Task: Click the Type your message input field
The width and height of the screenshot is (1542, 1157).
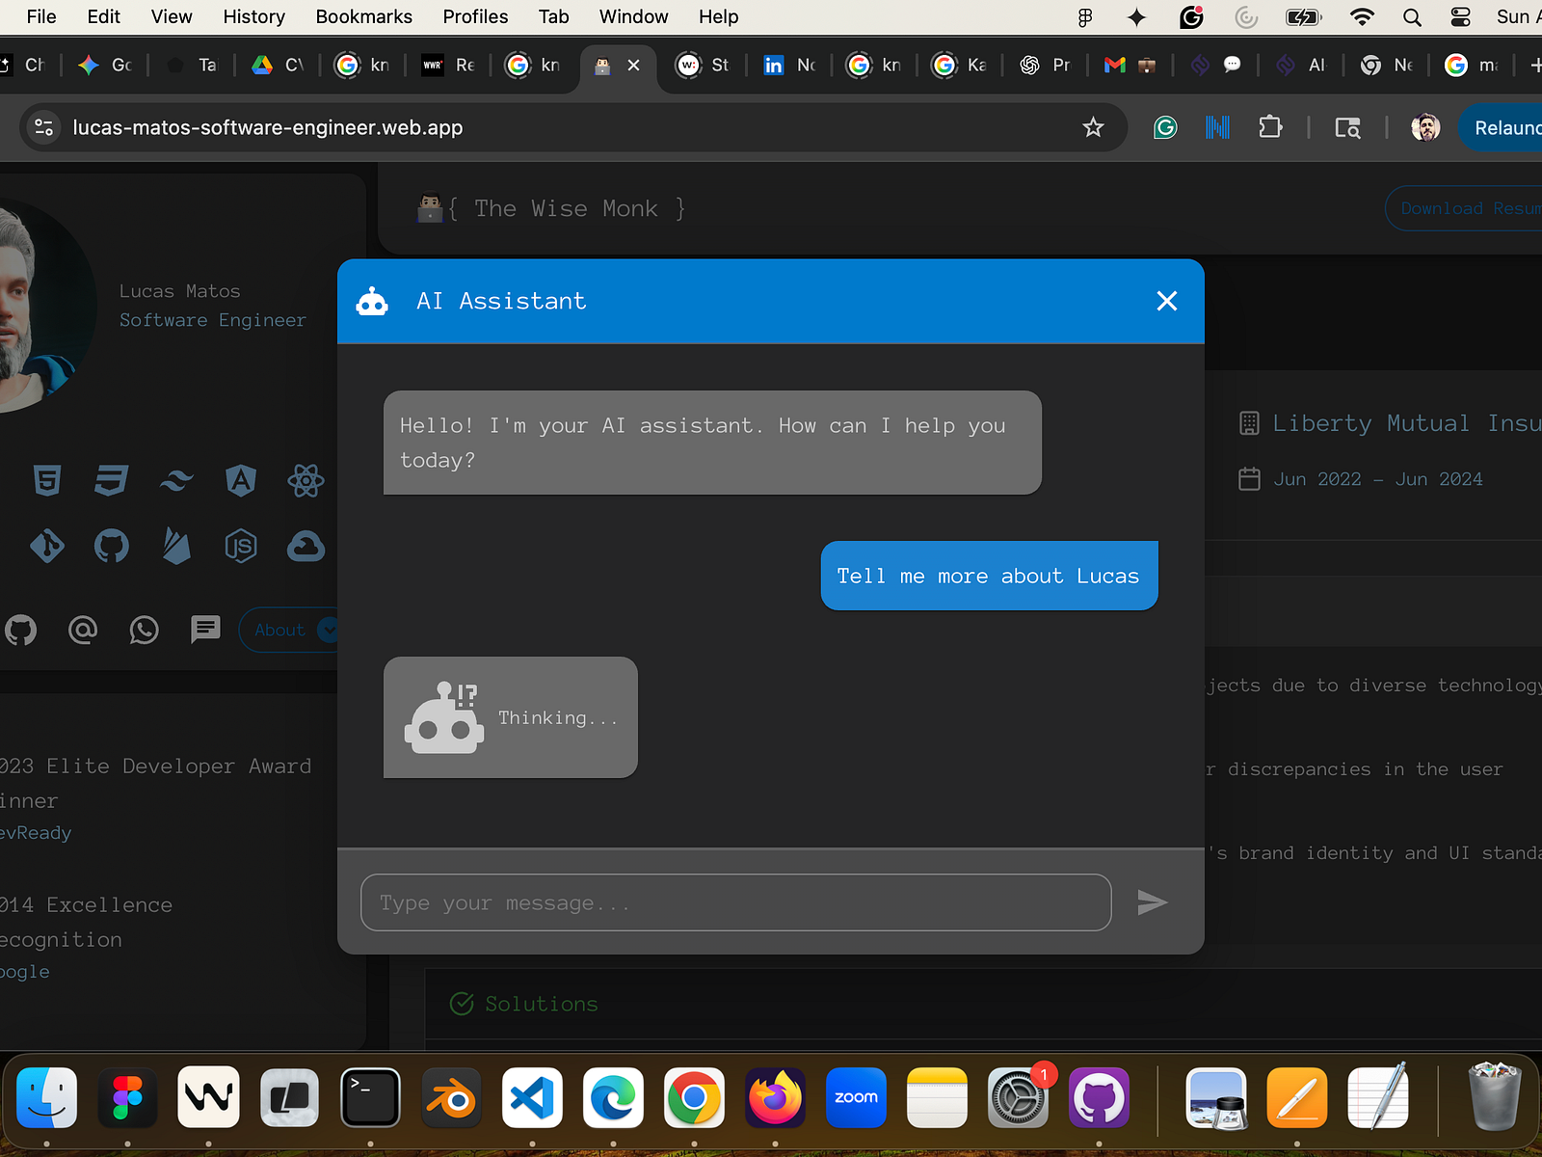Action: (735, 902)
